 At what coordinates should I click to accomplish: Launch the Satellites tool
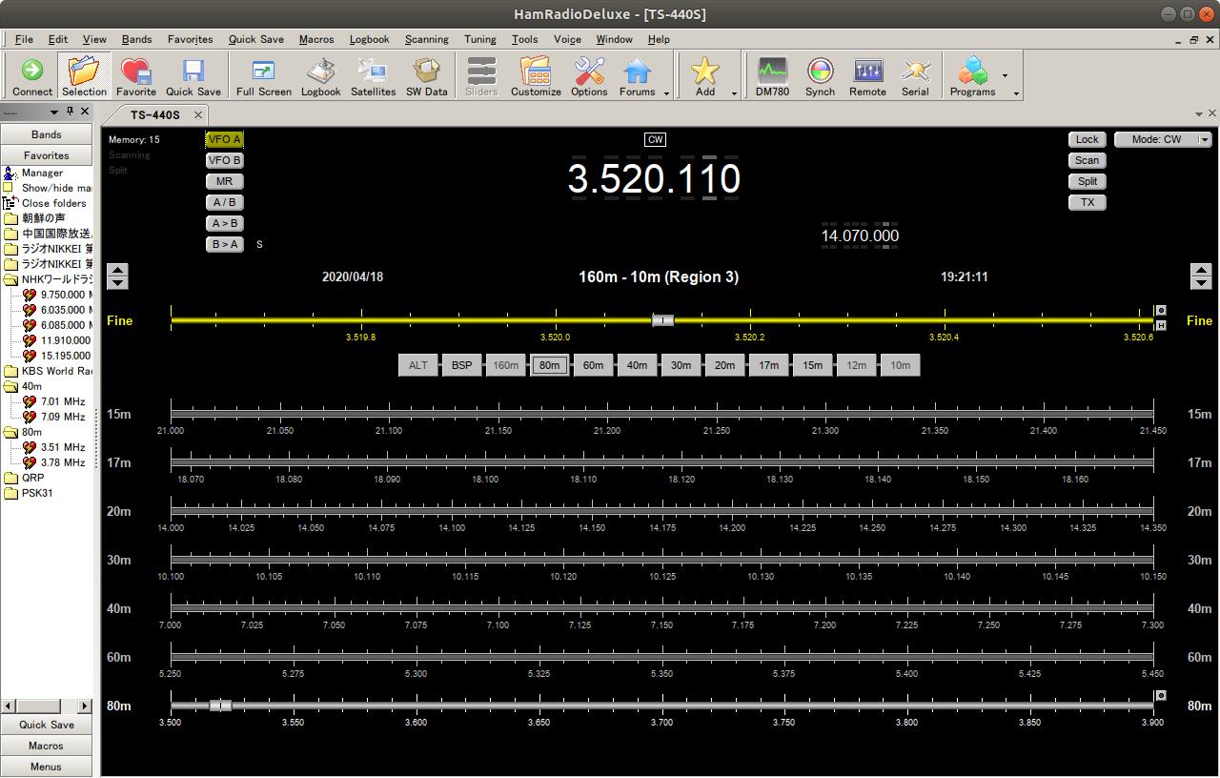click(x=373, y=76)
